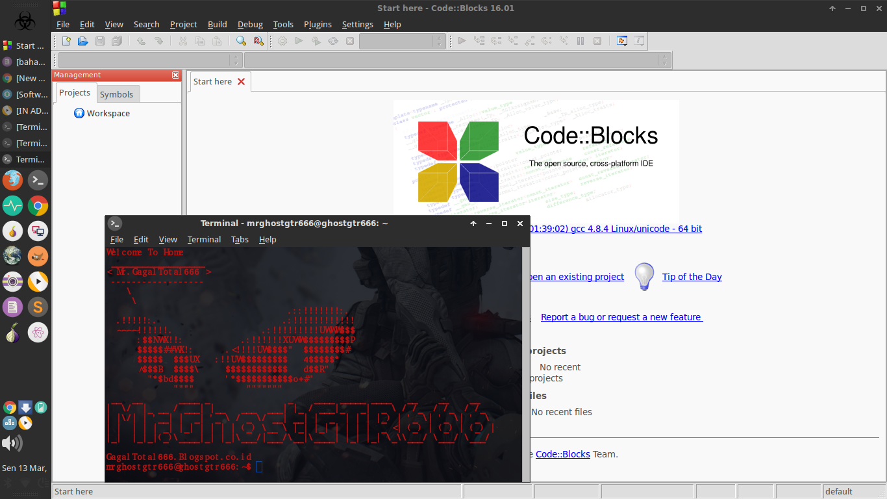Open the Plugins menu
The width and height of the screenshot is (887, 499).
[x=318, y=24]
